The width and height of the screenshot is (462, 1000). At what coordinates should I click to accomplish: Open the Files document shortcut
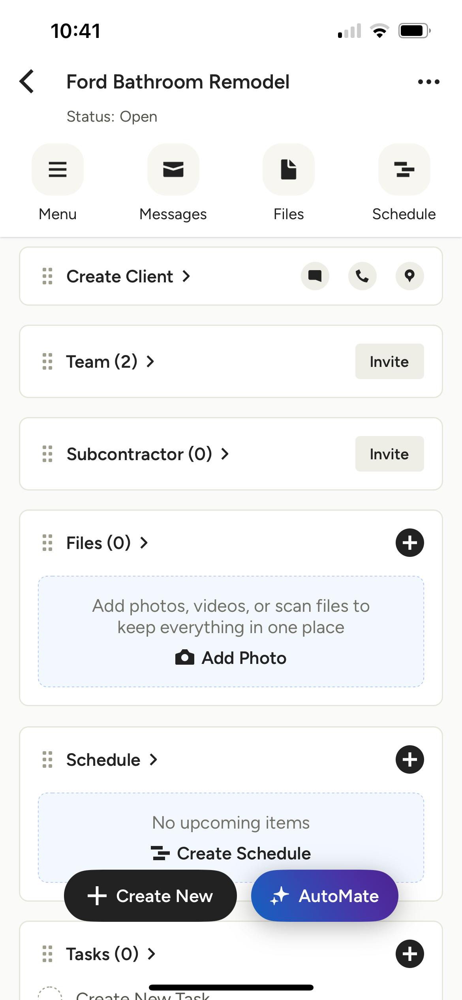288,170
